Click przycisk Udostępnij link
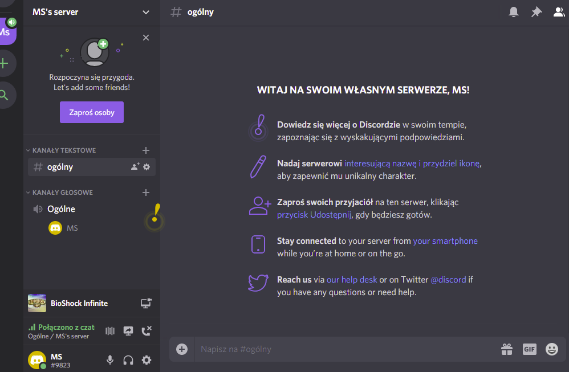 314,215
